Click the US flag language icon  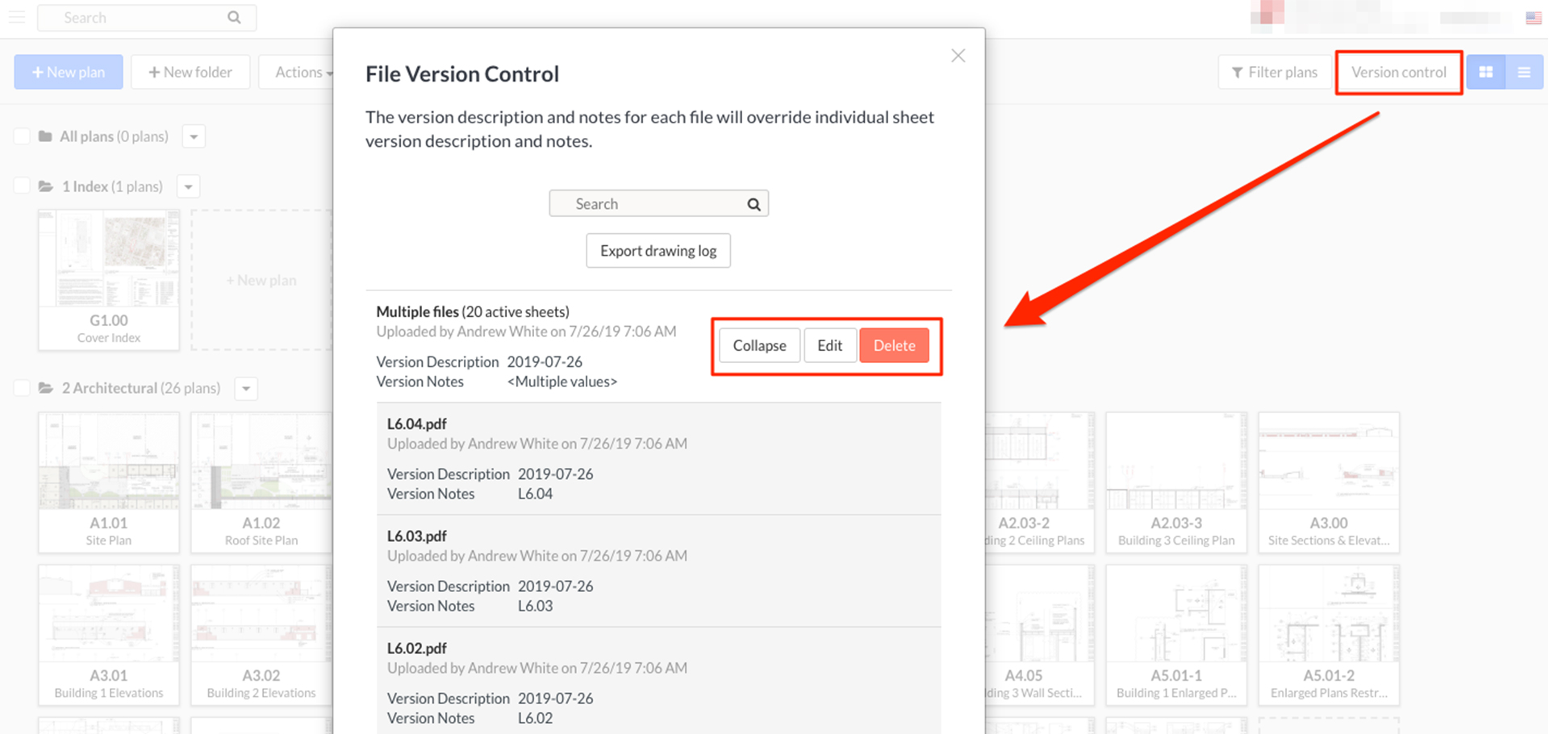tap(1533, 18)
